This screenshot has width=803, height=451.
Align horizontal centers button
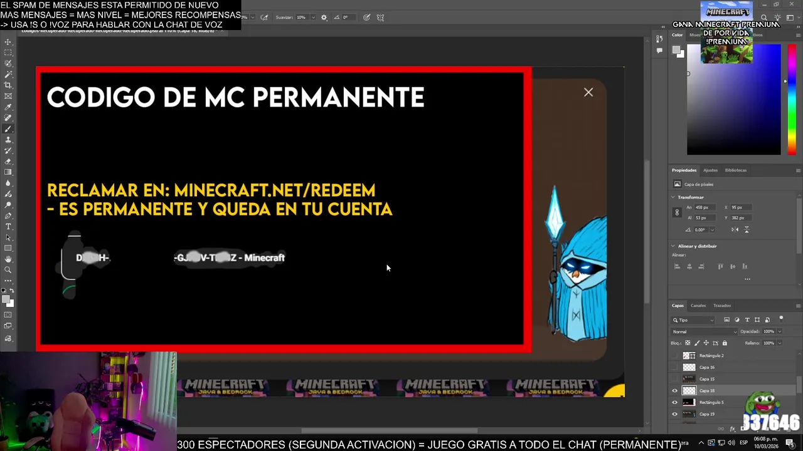[x=689, y=266]
